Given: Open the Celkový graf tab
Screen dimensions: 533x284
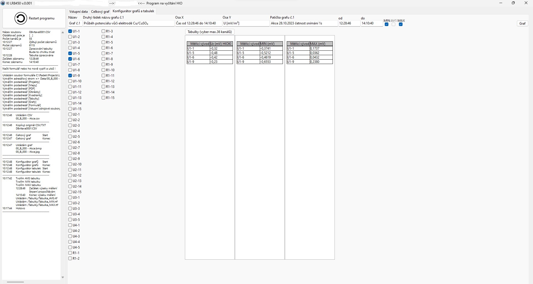Looking at the screenshot, I should click(x=100, y=12).
